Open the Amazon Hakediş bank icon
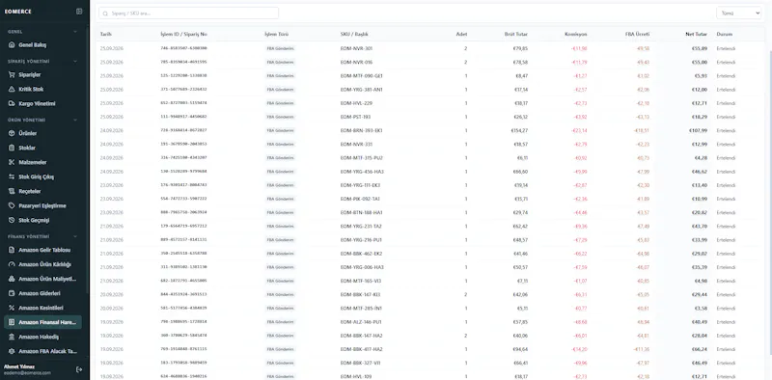Image resolution: width=772 pixels, height=380 pixels. [x=12, y=337]
